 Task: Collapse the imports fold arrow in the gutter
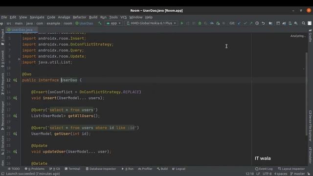(x=19, y=59)
